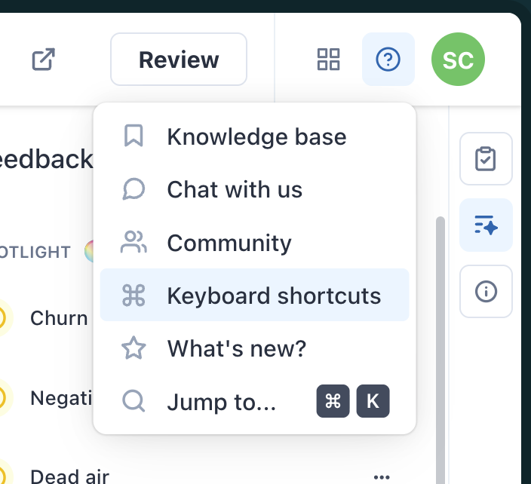This screenshot has width=531, height=484.
Task: Open the clipboard checklist side panel
Action: pyautogui.click(x=486, y=158)
